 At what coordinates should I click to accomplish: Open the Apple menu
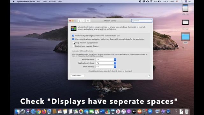click(x=13, y=1)
